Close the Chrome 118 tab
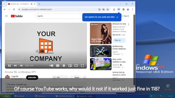 tap(35, 4)
